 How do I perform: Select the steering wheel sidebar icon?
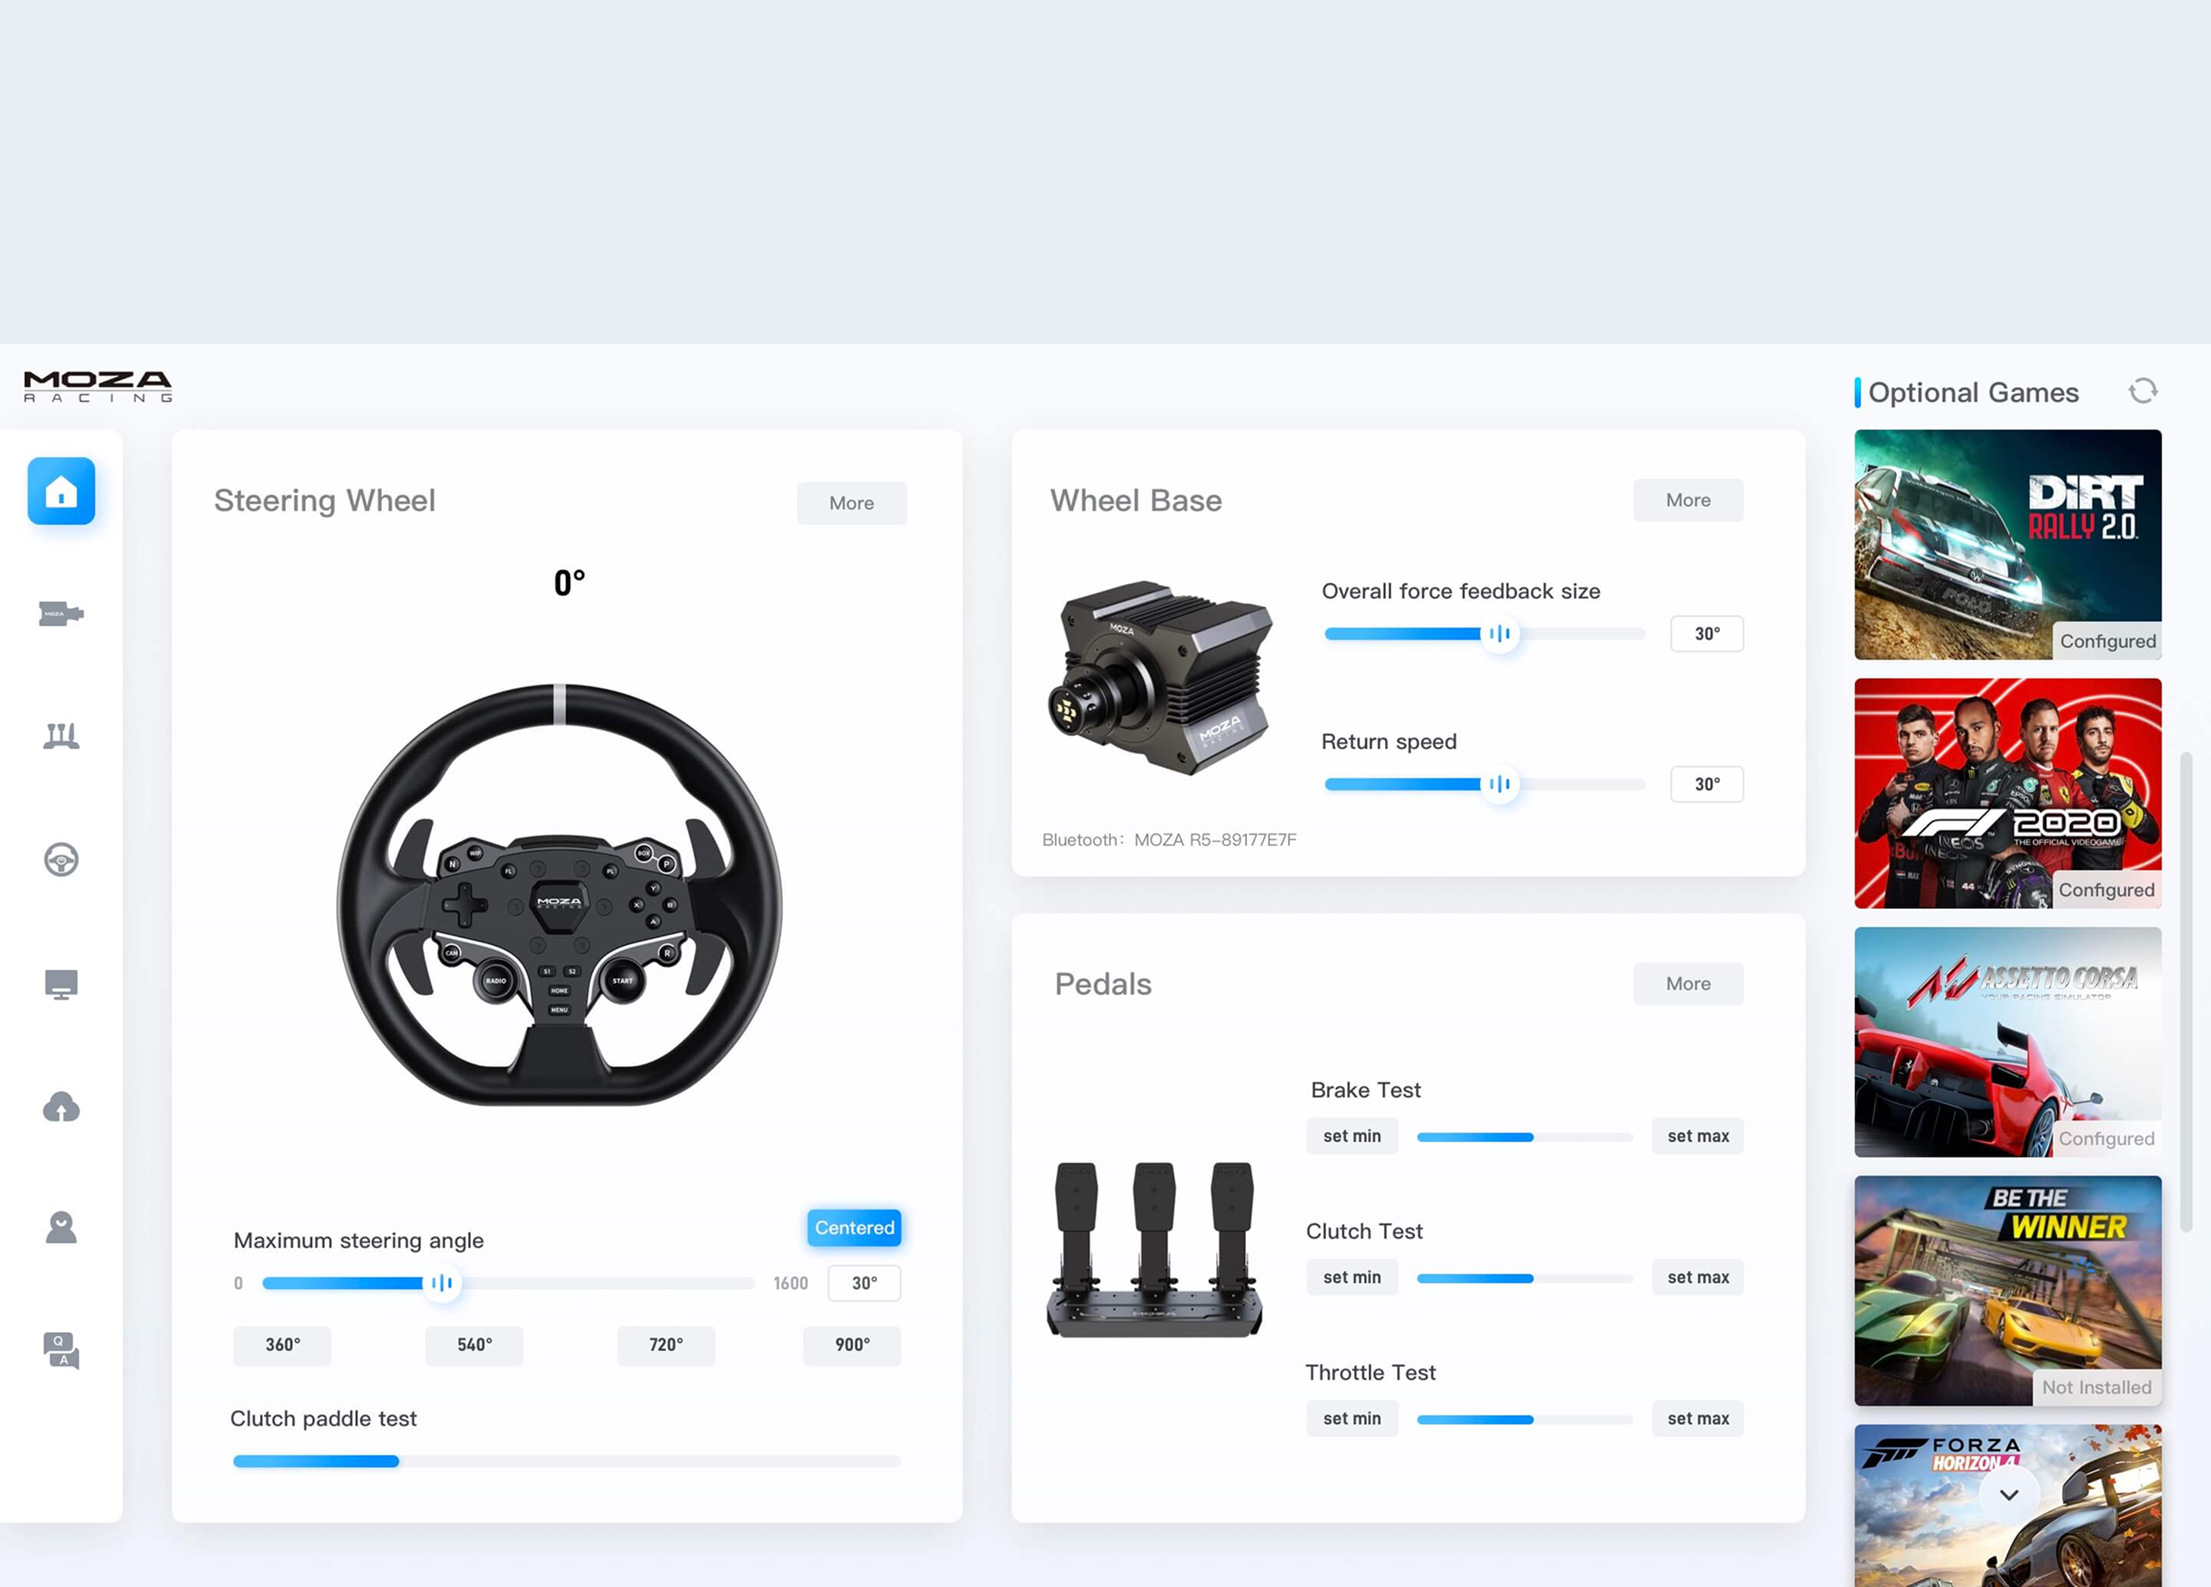(60, 860)
